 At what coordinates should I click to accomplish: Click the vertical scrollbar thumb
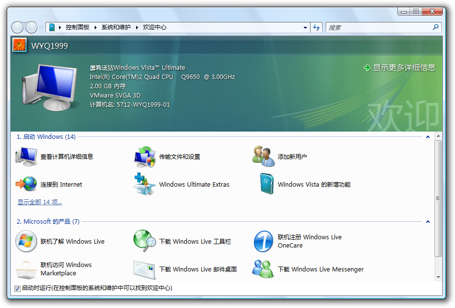coord(438,198)
